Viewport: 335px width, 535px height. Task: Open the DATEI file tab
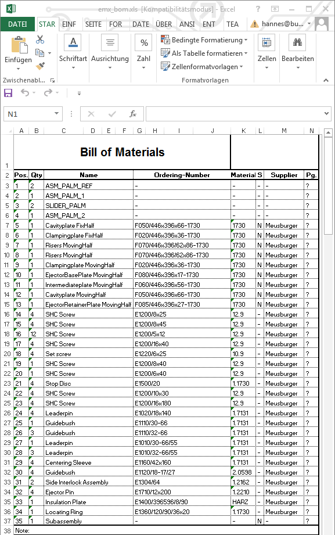17,24
